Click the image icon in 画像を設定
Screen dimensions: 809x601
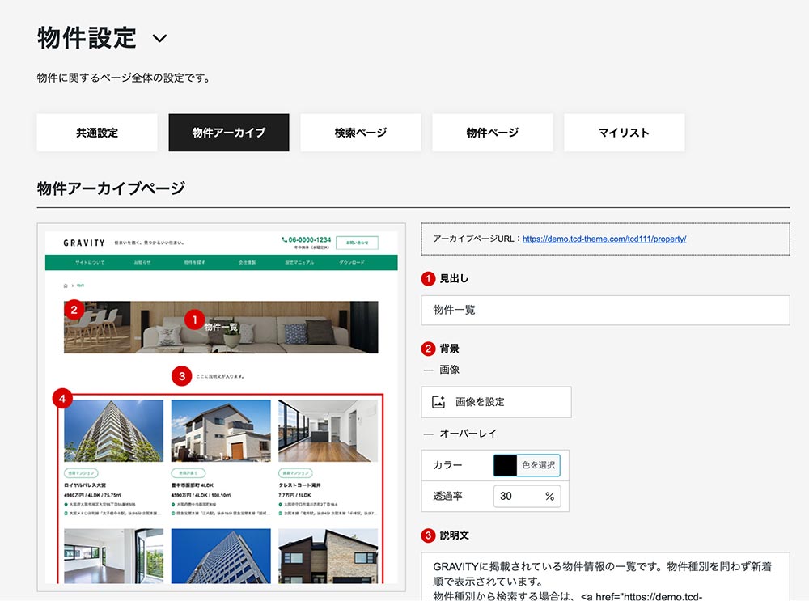[x=439, y=402]
